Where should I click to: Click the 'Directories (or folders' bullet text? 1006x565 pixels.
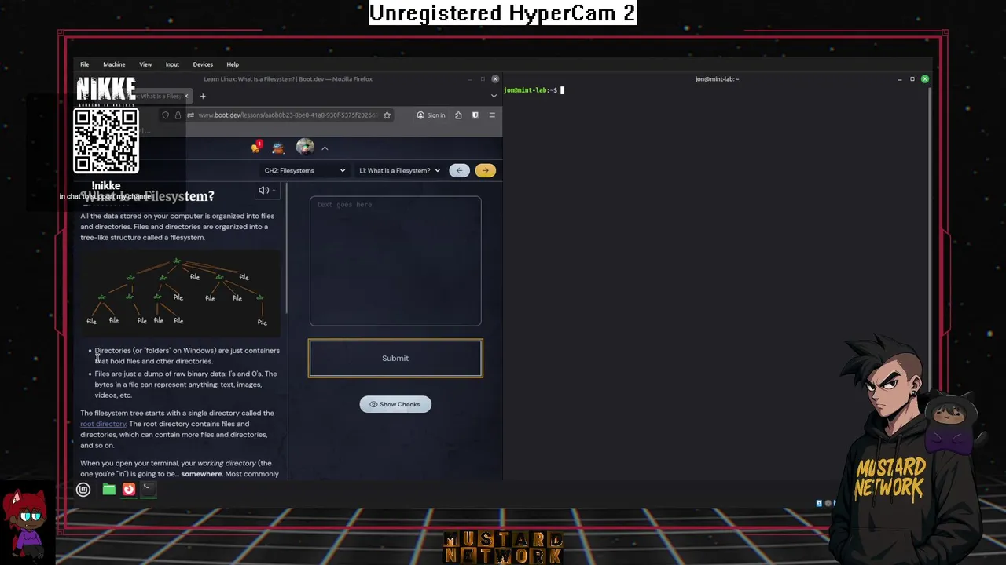[x=187, y=355]
